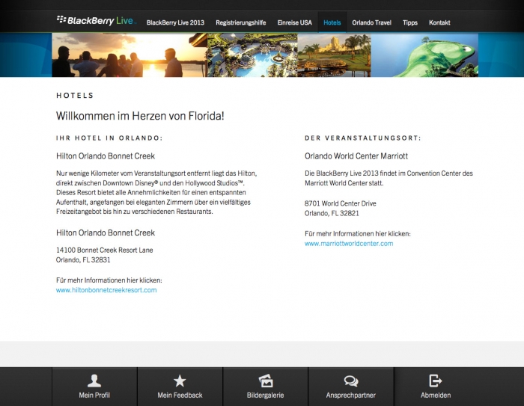Viewport: 524px width, 406px height.
Task: Click 'Für mehr Informationen' above the Marriott link
Action: click(358, 234)
